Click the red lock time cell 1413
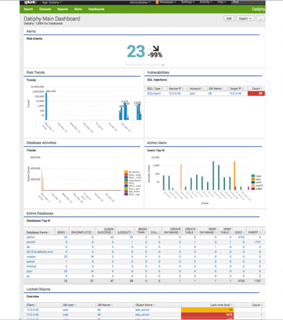Viewport: 283px width, 320px height. point(207,315)
